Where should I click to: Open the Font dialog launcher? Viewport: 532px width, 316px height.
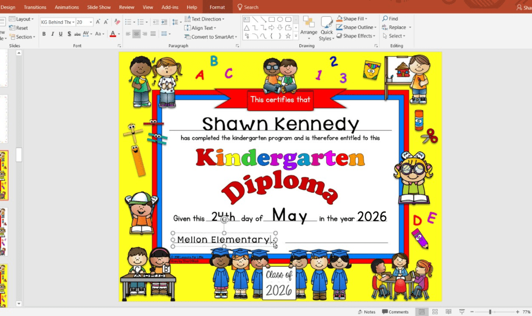pyautogui.click(x=119, y=46)
